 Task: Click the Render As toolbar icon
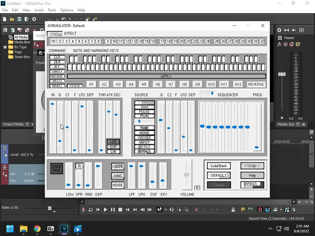(x=26, y=19)
